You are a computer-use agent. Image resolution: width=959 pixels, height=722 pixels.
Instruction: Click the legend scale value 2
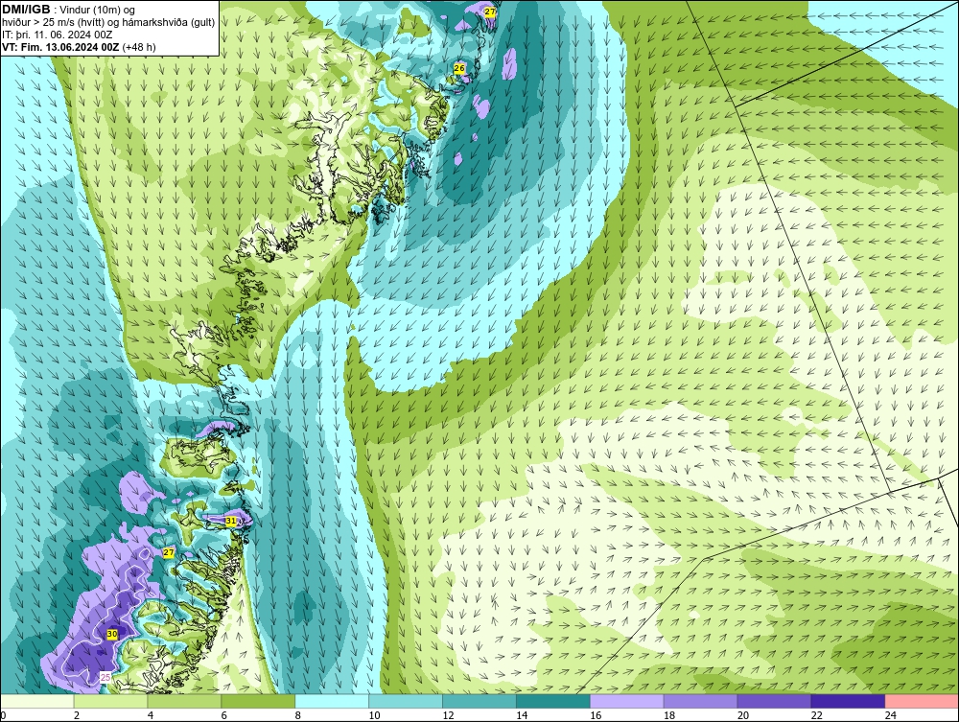point(77,715)
